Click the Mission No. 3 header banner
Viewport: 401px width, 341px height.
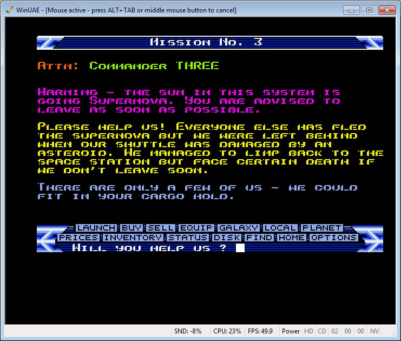click(x=210, y=42)
